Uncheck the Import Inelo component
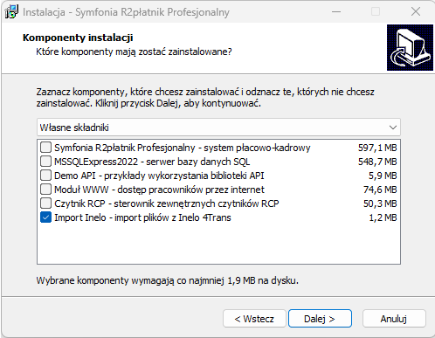The height and width of the screenshot is (338, 435). pos(46,217)
